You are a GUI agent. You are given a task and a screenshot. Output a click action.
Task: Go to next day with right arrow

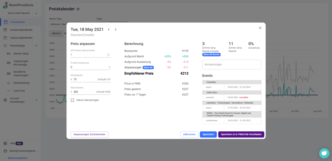coord(116,29)
